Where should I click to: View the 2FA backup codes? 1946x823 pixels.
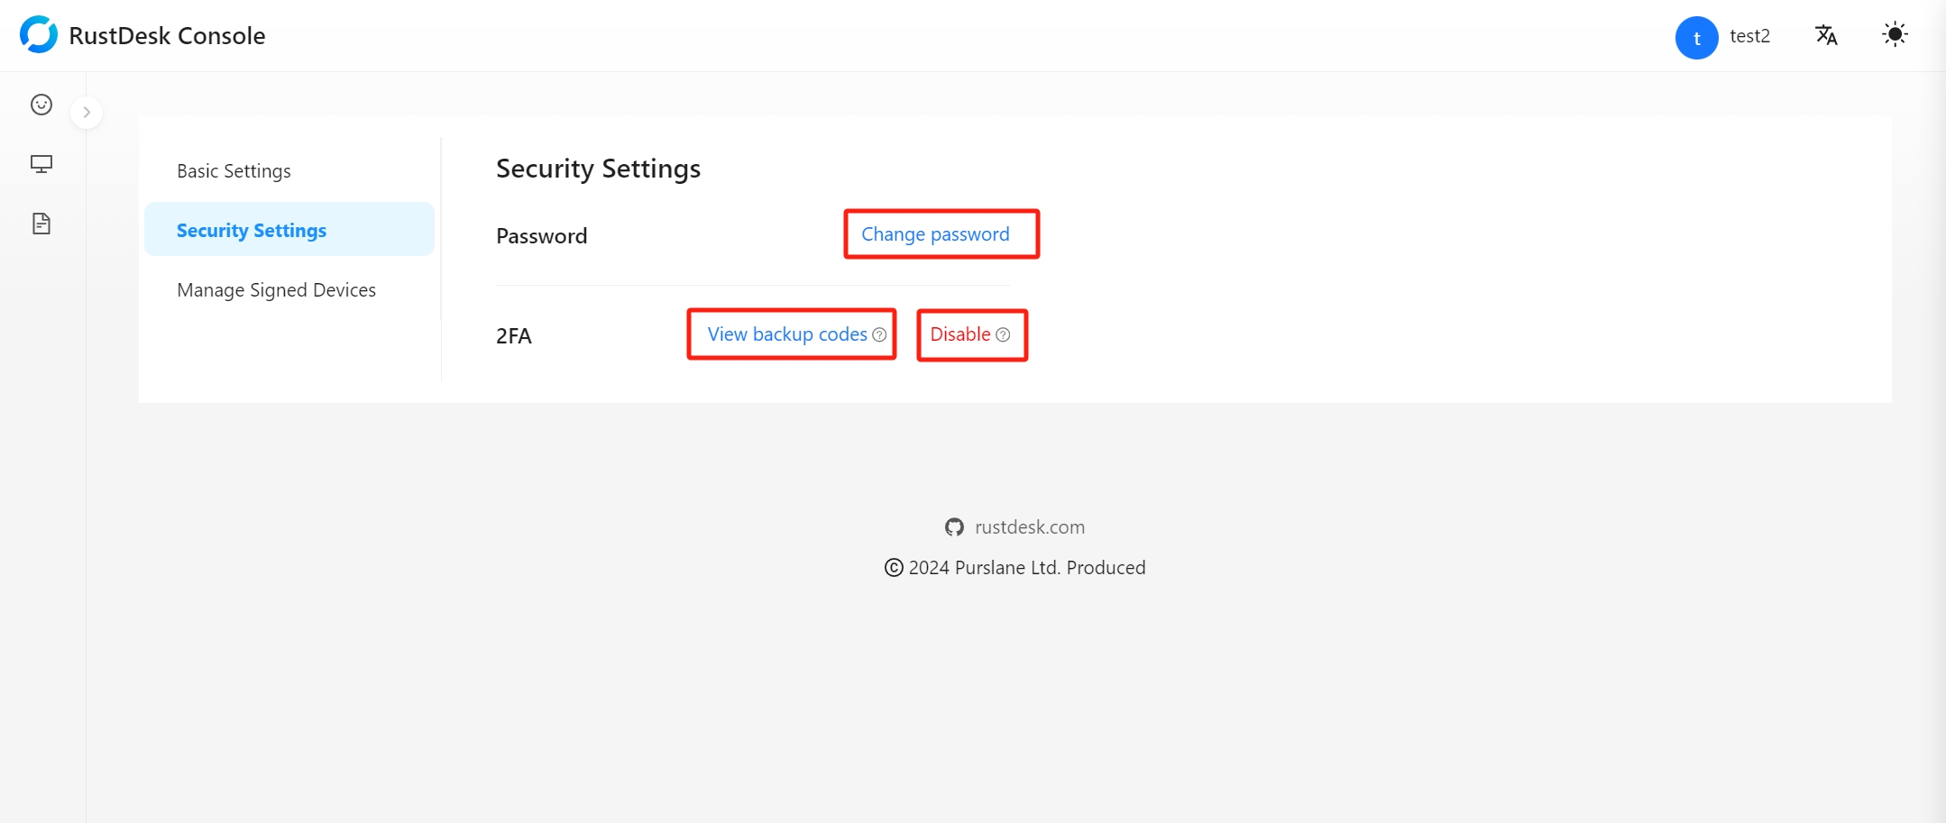786,334
